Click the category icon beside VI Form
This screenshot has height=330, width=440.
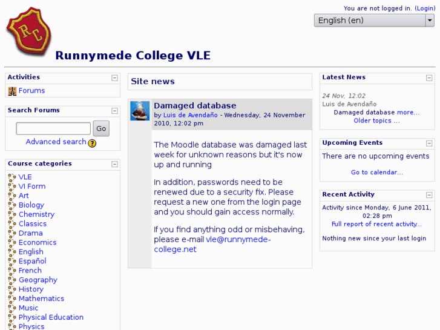point(12,186)
